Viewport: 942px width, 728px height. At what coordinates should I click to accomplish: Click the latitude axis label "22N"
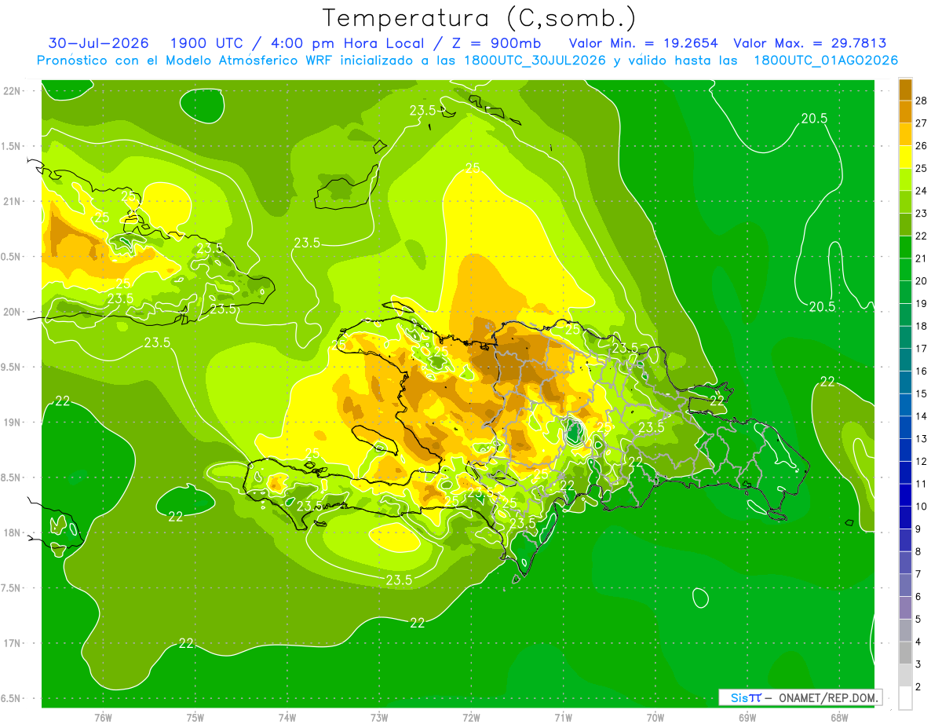11,90
